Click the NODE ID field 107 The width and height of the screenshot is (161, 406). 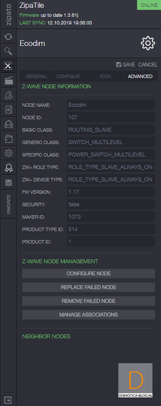pyautogui.click(x=111, y=117)
